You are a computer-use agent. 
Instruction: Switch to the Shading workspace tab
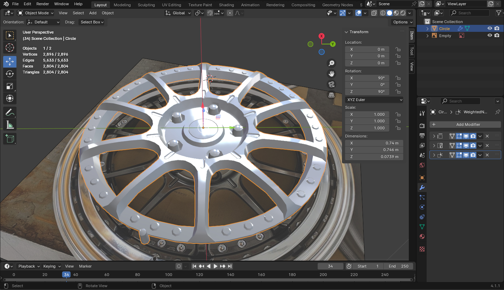[226, 5]
